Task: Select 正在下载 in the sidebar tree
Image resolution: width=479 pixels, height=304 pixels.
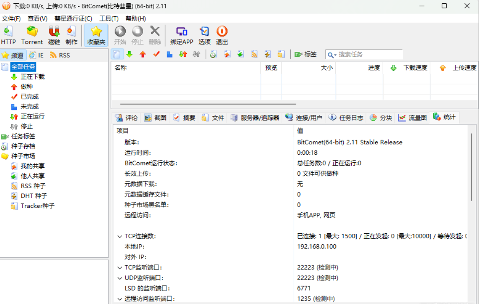Action: tap(33, 77)
